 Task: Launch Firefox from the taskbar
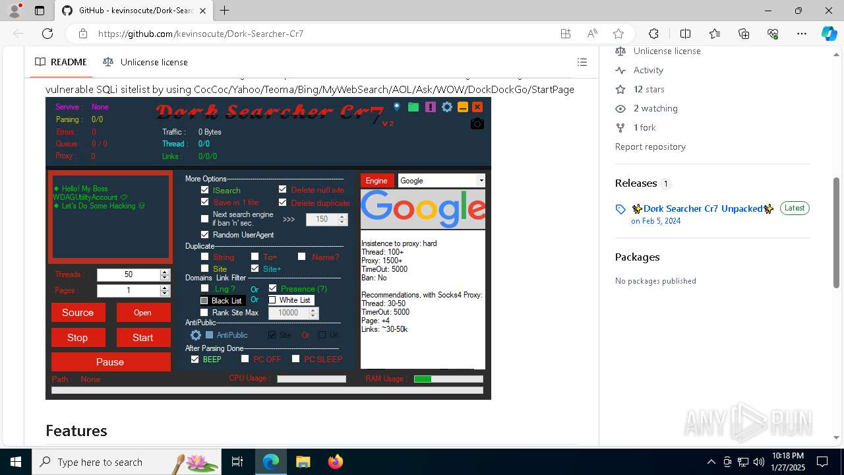336,462
